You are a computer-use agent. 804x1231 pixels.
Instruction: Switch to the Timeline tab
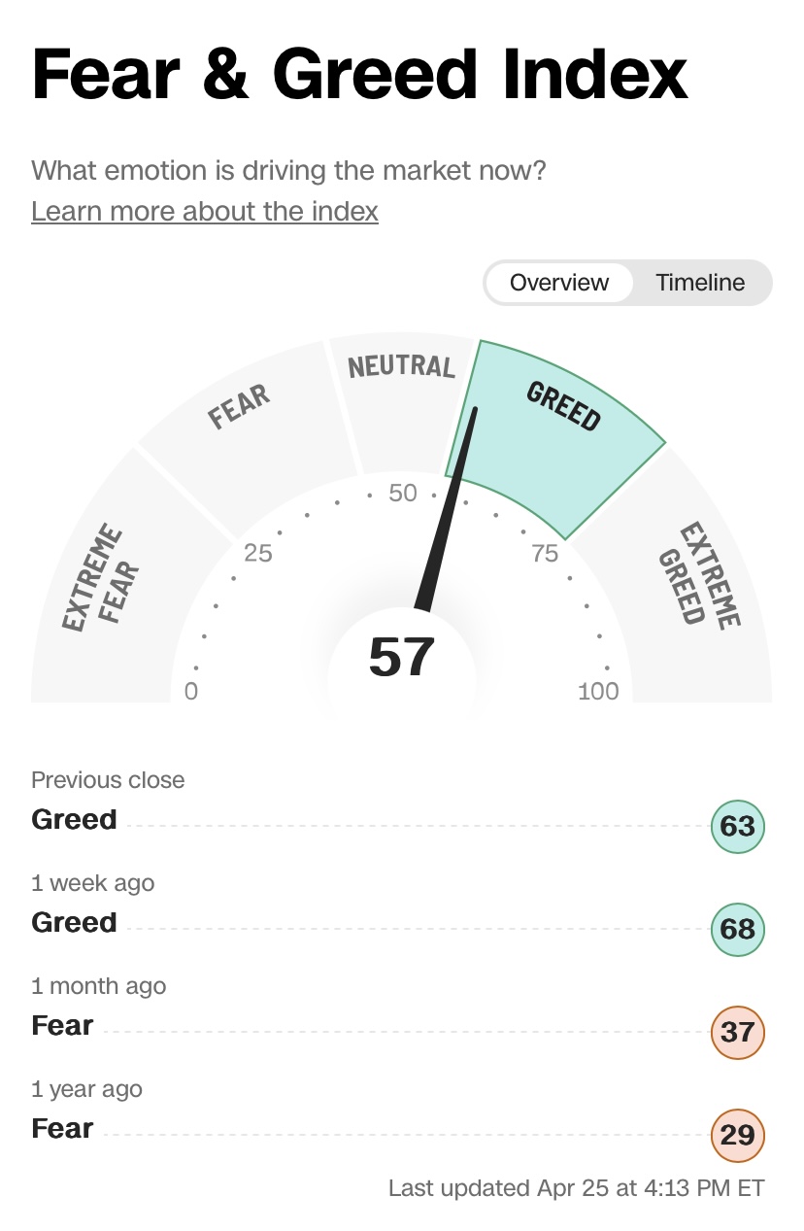coord(700,283)
